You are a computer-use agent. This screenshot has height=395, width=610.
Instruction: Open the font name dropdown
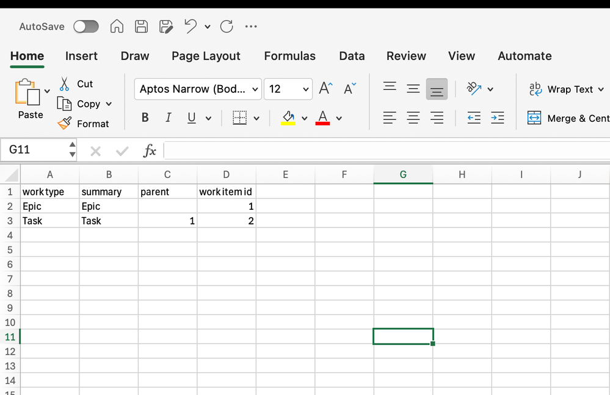pyautogui.click(x=255, y=89)
